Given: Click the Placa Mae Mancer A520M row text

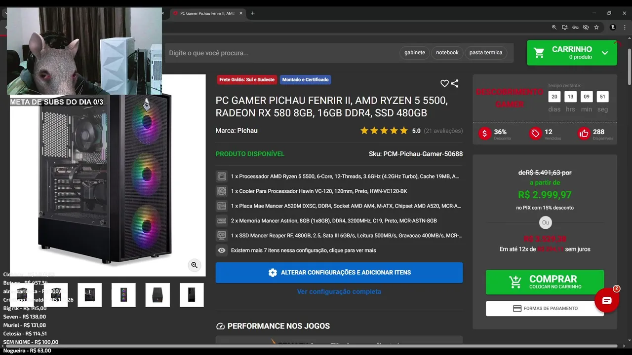Looking at the screenshot, I should click(346, 206).
